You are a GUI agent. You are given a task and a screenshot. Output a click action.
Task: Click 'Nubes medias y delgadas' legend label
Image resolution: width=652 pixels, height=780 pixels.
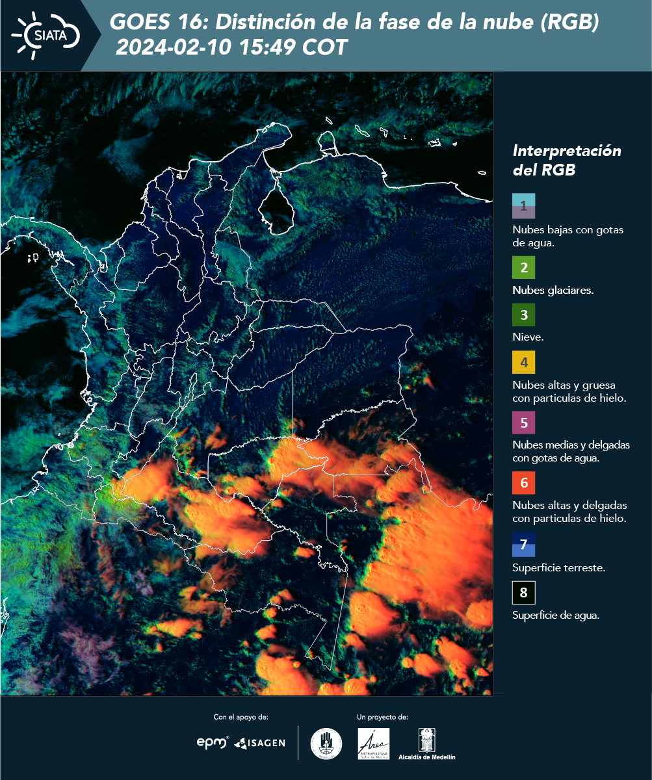(x=571, y=451)
